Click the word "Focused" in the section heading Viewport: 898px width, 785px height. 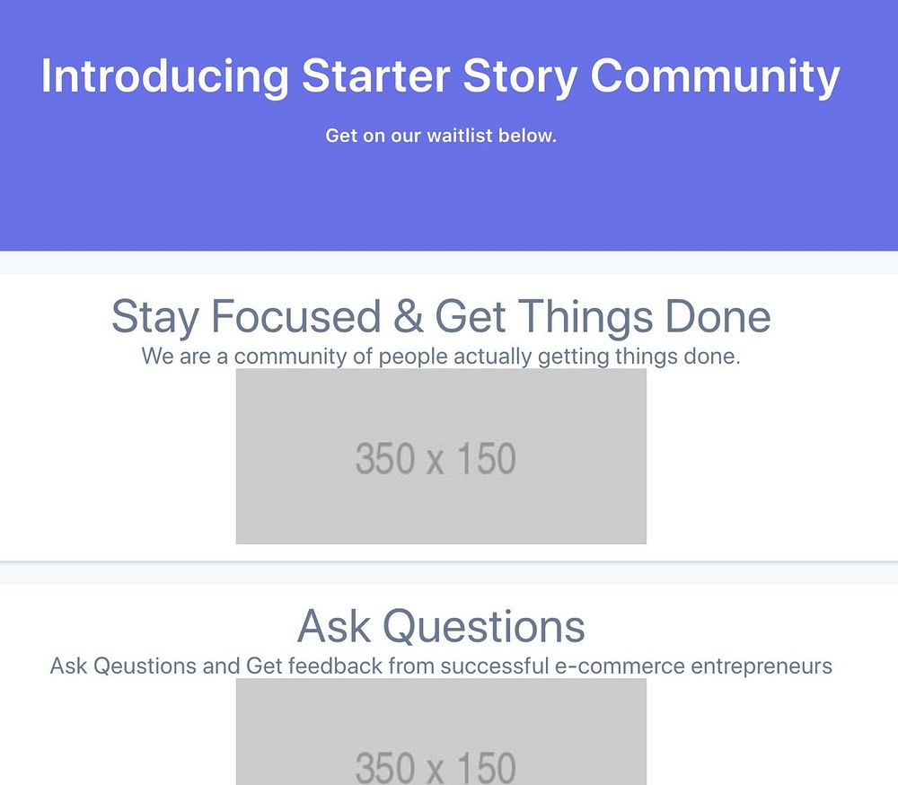click(295, 317)
